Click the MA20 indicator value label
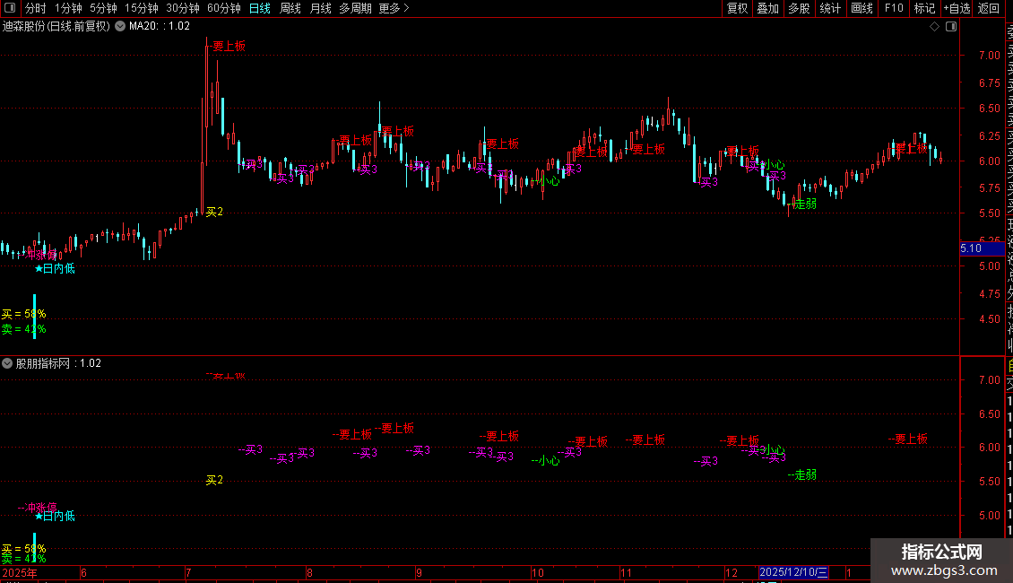1013x583 pixels. pyautogui.click(x=159, y=27)
